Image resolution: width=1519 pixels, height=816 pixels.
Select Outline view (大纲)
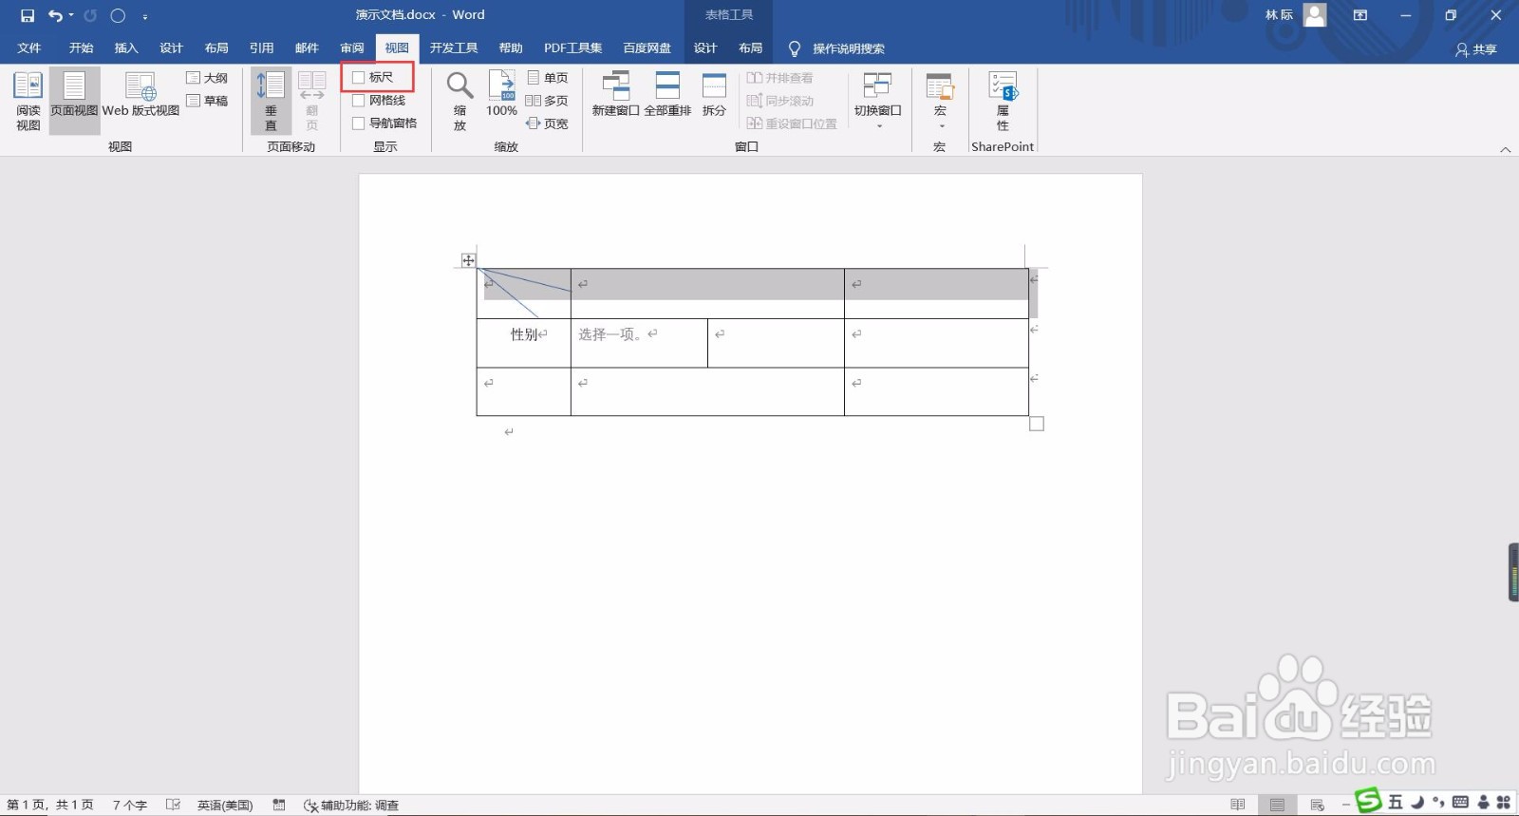pyautogui.click(x=207, y=78)
